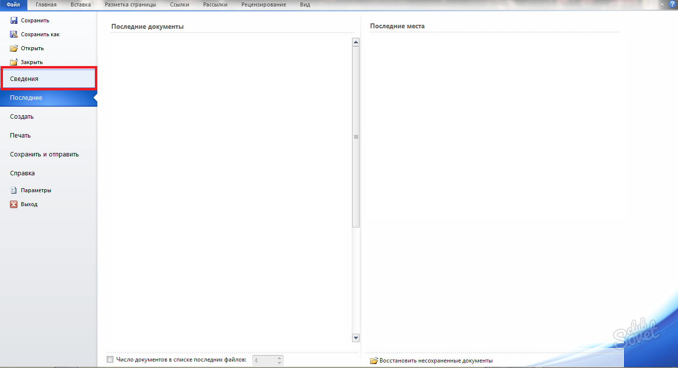
Task: Click Восстановить несохраненные документы link
Action: (436, 361)
